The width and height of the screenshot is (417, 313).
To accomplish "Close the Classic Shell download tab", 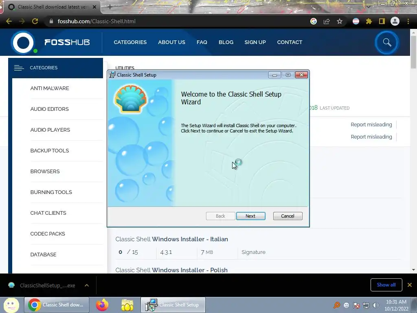I will pyautogui.click(x=94, y=7).
